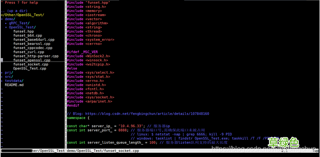The image size is (320, 157).
Task: Go up a directory via '.. (up a dir)'
Action: [14, 11]
